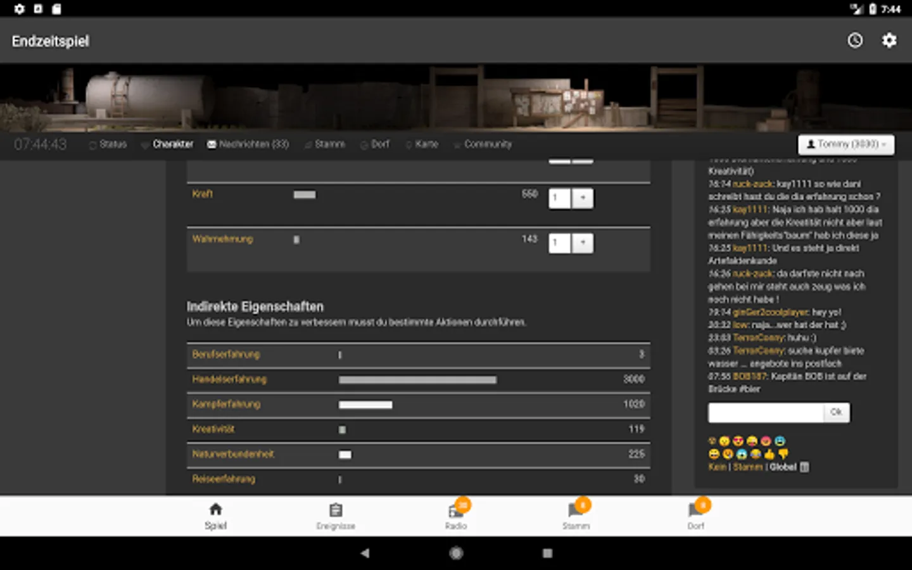Click the Kreativität link
Viewport: 912px width, 570px height.
point(213,429)
